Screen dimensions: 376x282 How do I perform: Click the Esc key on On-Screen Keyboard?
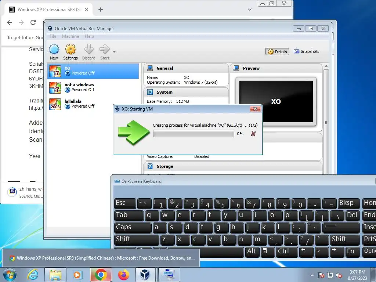click(x=125, y=203)
